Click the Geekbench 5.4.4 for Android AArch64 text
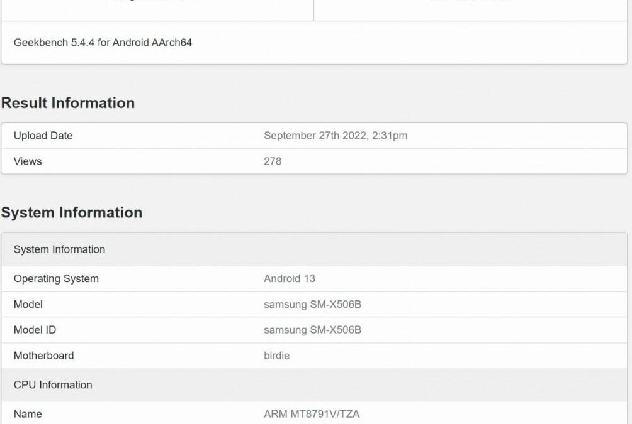This screenshot has width=632, height=424. point(103,43)
